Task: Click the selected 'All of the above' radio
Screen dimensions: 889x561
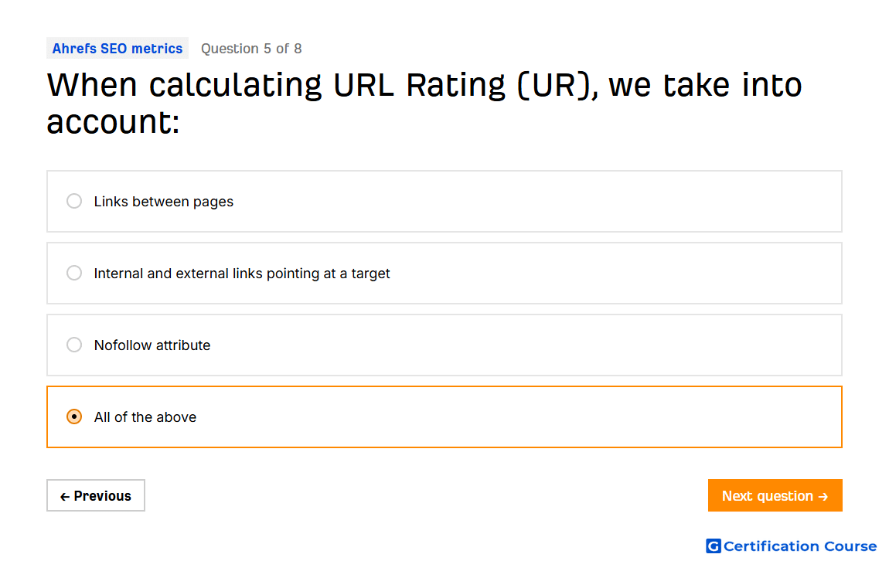Action: click(74, 417)
